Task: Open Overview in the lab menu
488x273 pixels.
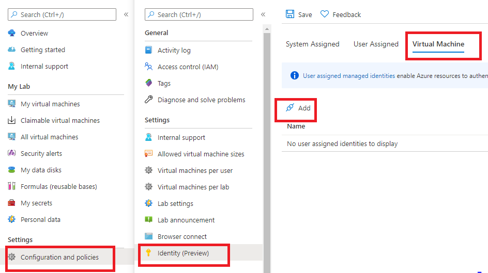Action: [x=34, y=33]
